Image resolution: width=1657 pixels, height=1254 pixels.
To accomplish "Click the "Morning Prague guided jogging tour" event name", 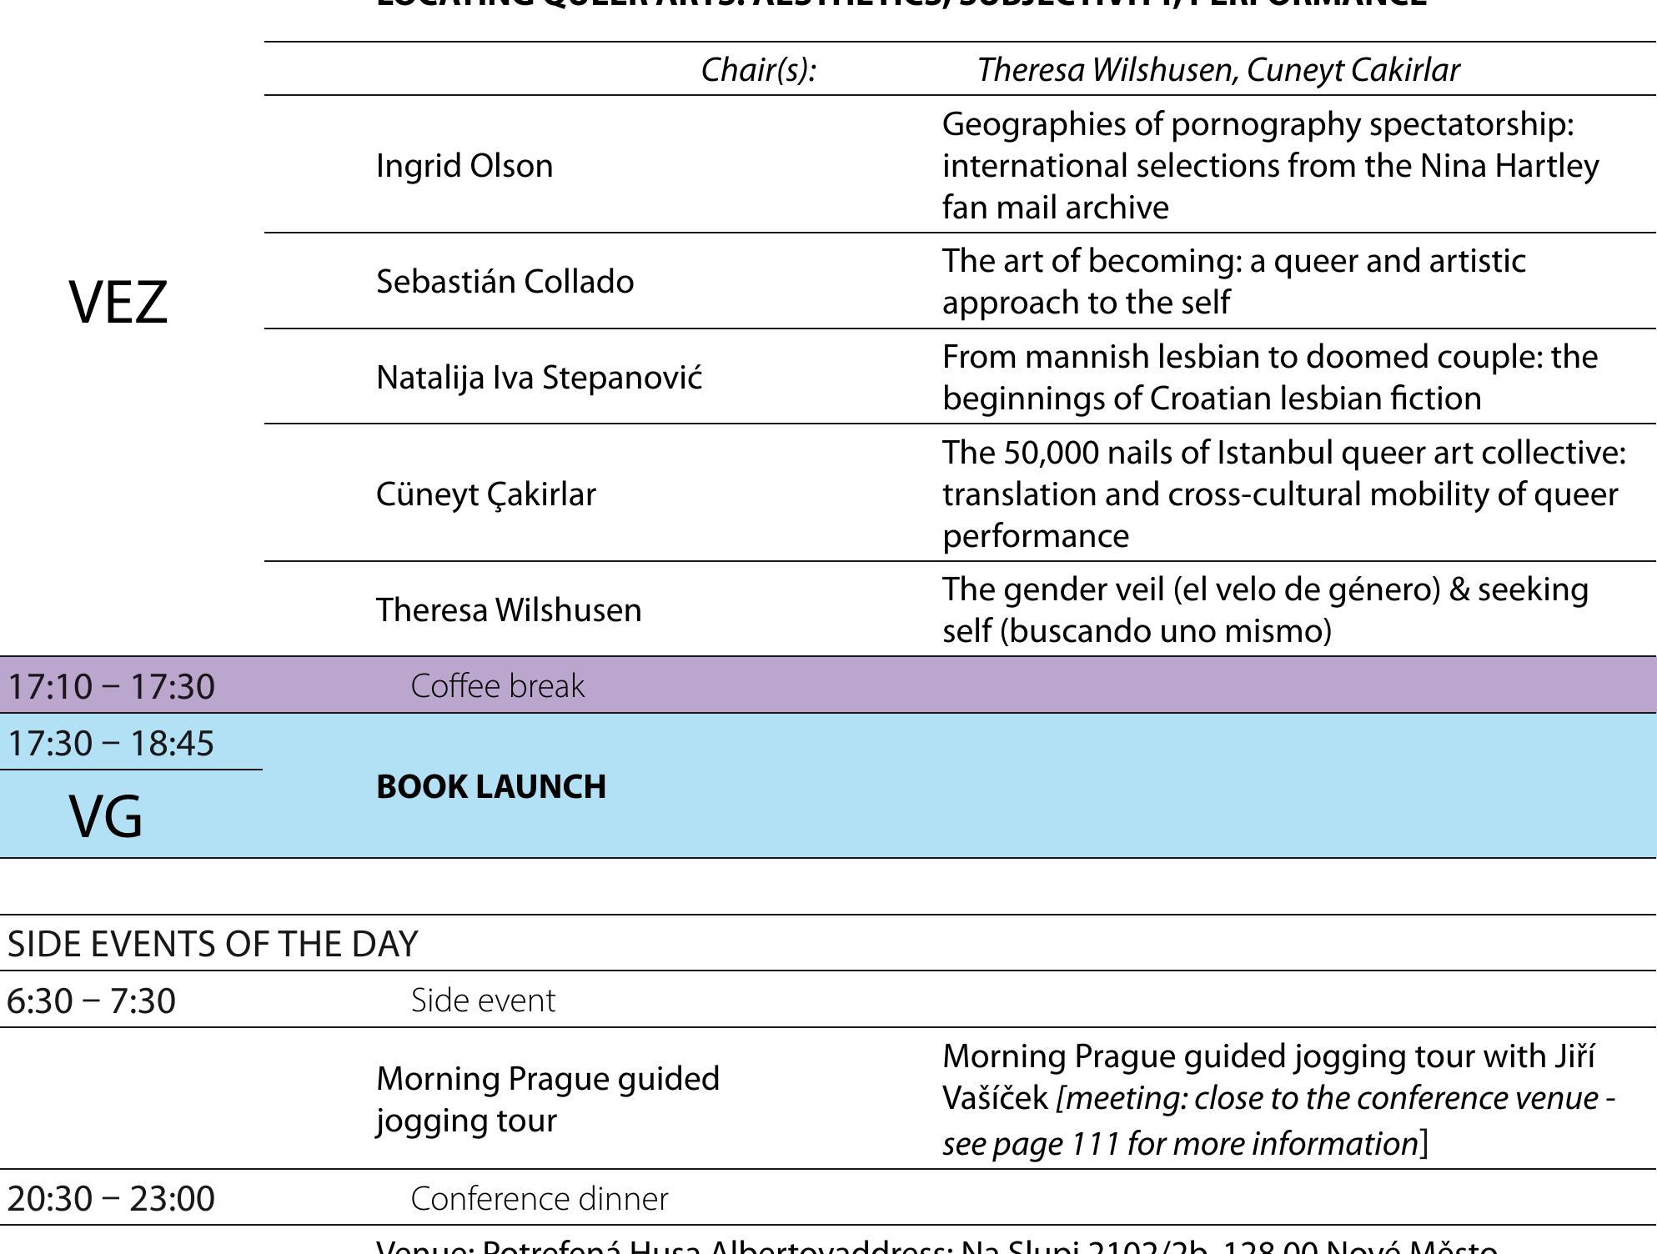I will pos(547,1099).
